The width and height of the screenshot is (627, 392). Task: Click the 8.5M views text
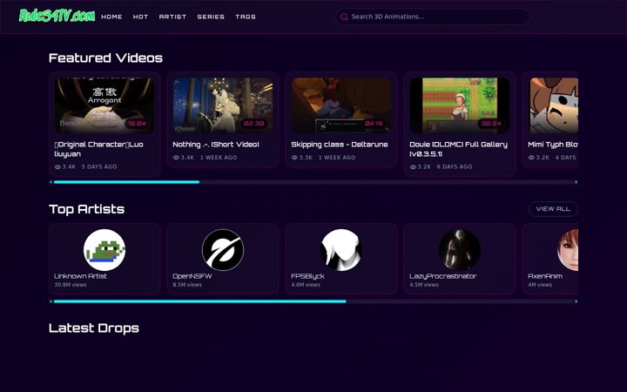tap(187, 285)
